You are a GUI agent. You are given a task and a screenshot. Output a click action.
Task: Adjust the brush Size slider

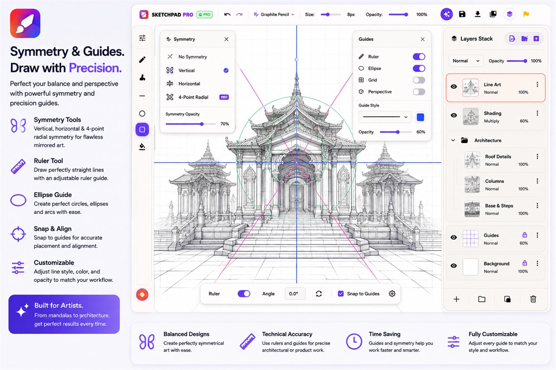coord(330,15)
